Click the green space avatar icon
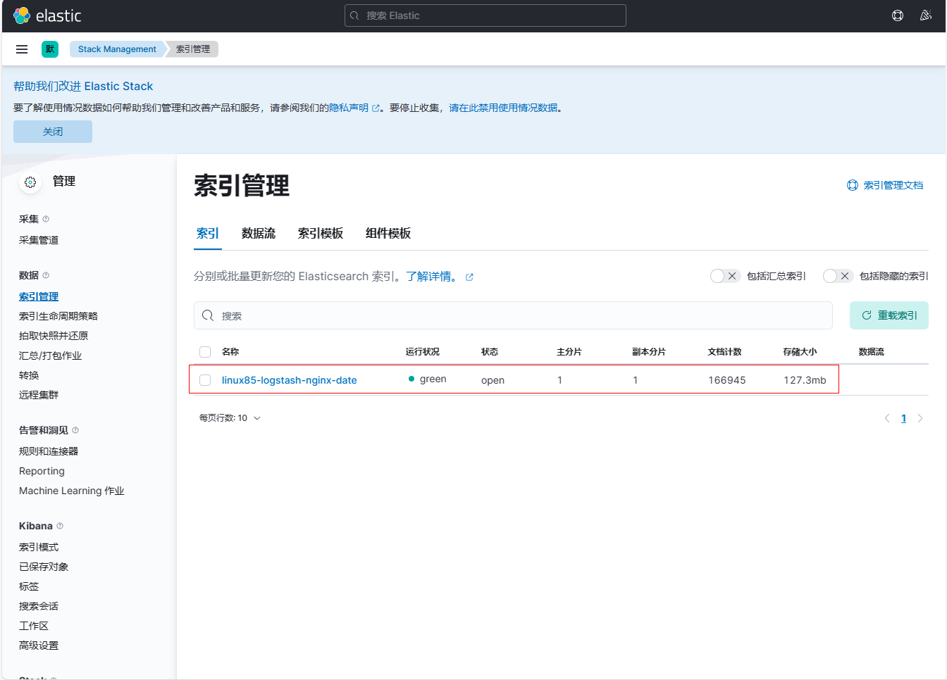Image resolution: width=947 pixels, height=680 pixels. click(50, 49)
